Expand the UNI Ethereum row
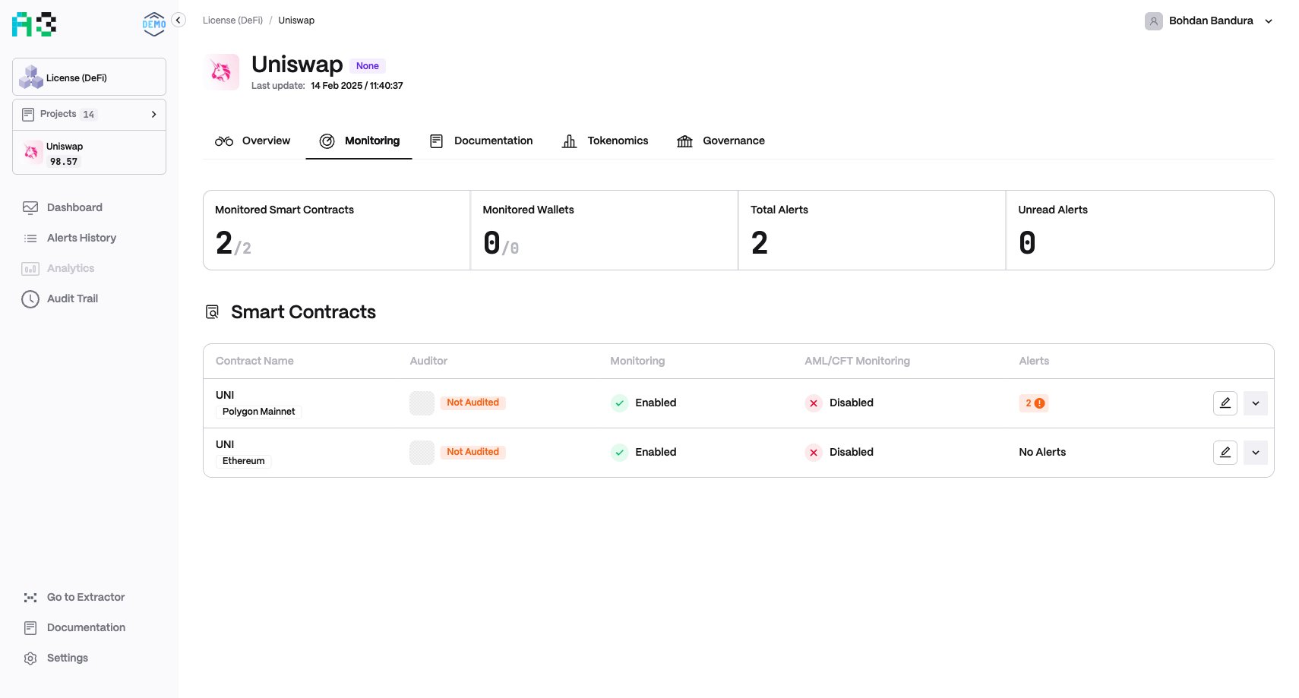 (1256, 453)
